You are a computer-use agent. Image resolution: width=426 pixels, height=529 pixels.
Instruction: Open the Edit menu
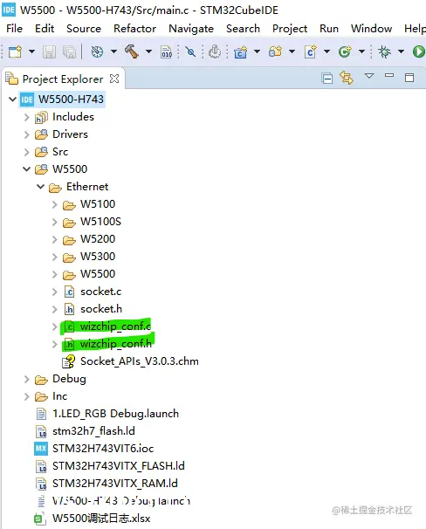coord(45,29)
